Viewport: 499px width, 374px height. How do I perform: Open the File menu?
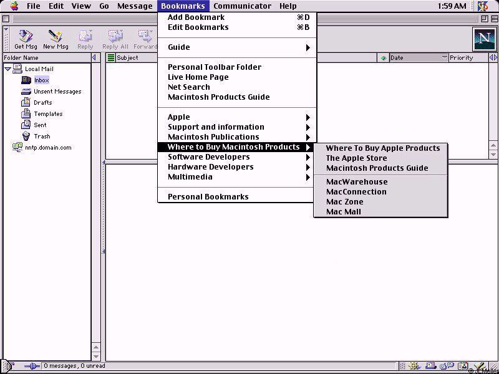[34, 6]
